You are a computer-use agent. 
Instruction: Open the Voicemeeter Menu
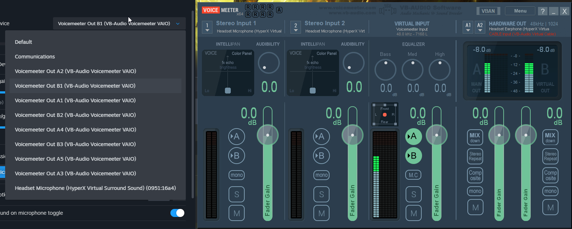pyautogui.click(x=520, y=11)
